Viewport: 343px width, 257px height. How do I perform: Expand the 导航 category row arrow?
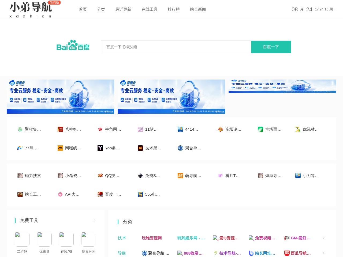[x=323, y=253]
